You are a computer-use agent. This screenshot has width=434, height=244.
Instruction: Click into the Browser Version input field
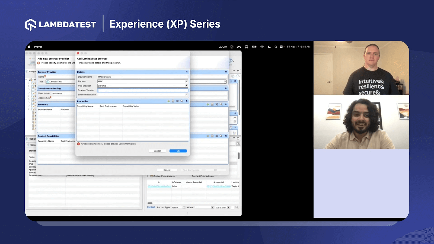pyautogui.click(x=142, y=90)
